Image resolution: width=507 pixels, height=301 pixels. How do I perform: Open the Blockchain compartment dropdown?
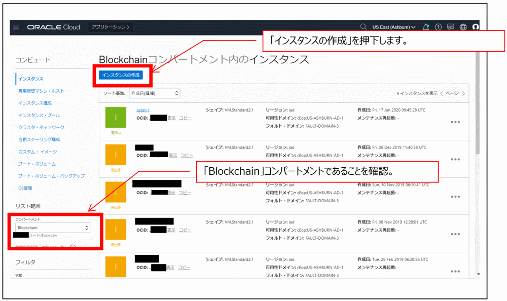click(53, 228)
